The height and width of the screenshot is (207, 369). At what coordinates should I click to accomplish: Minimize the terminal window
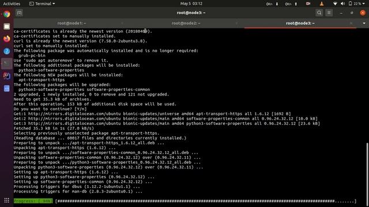coord(341,13)
